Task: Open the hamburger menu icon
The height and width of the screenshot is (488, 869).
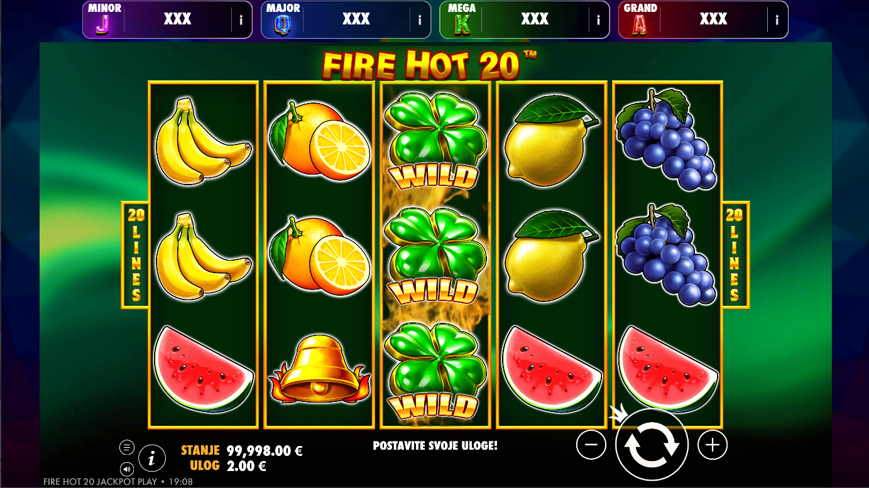Action: (127, 447)
